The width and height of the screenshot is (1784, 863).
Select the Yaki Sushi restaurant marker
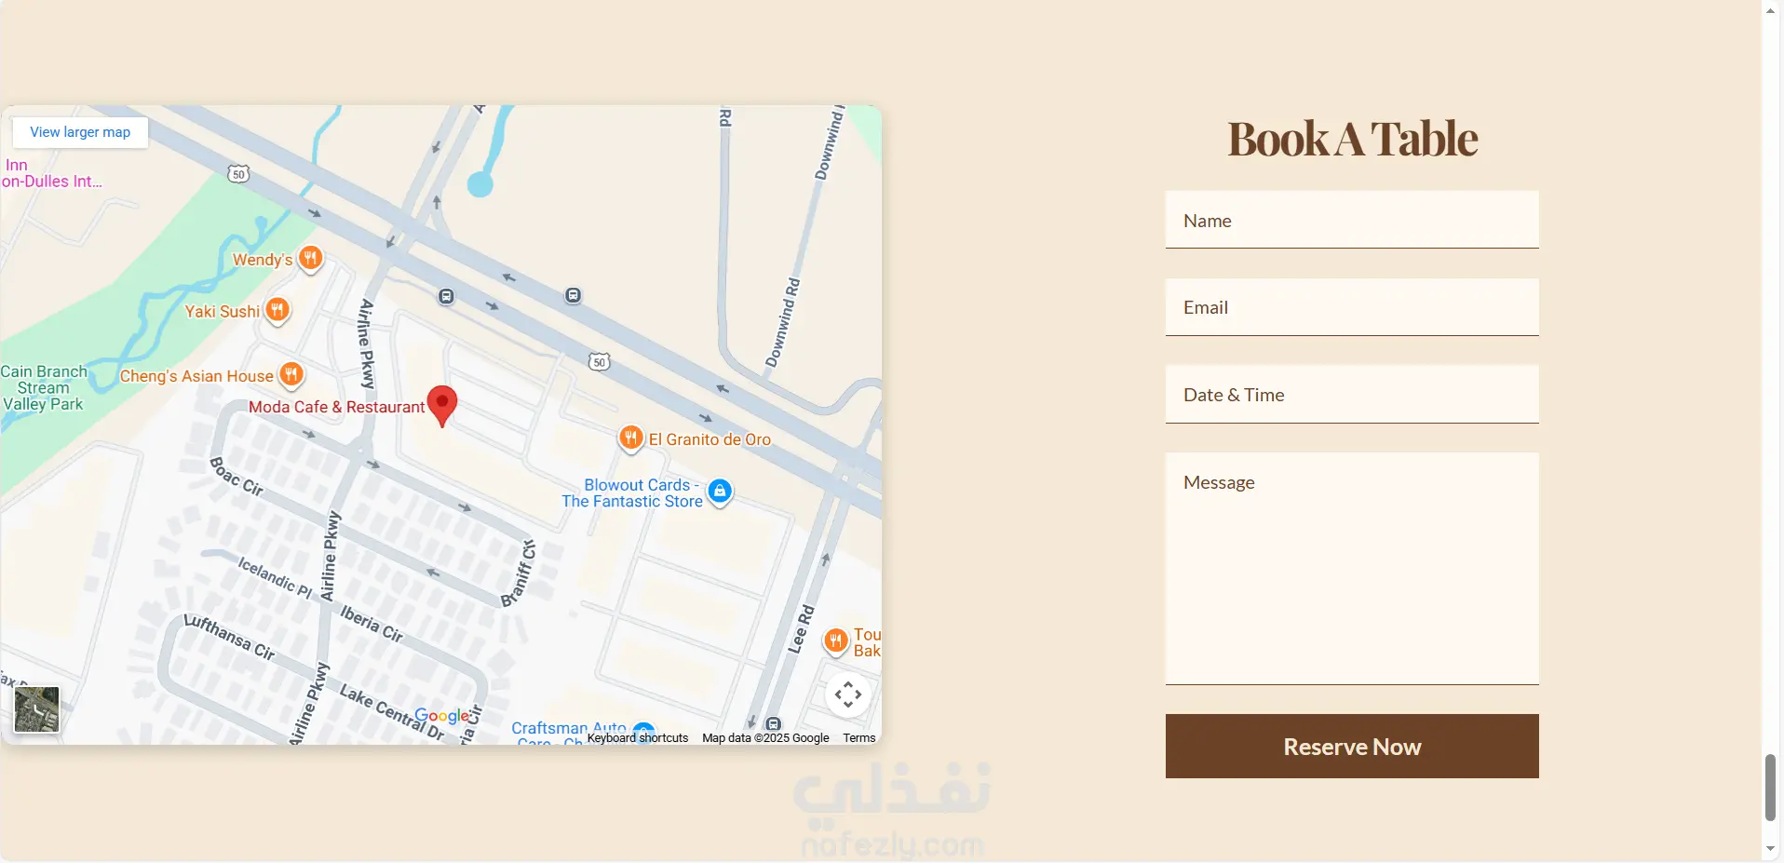click(277, 310)
